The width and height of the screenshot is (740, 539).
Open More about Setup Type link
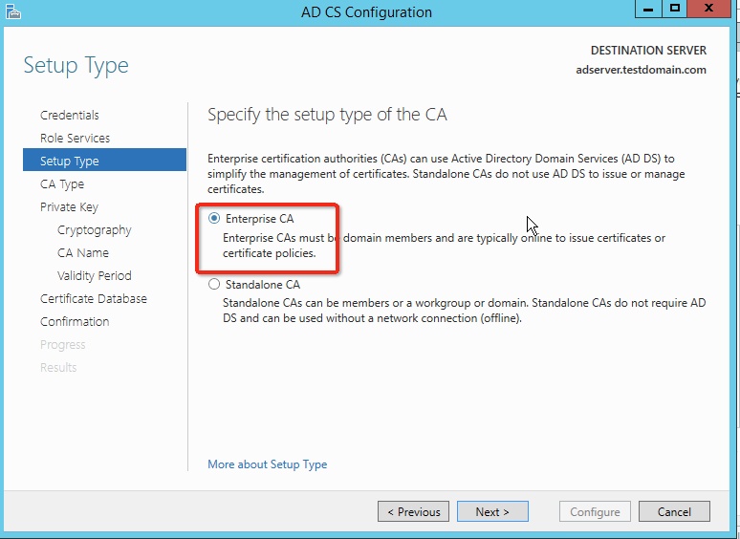point(268,464)
